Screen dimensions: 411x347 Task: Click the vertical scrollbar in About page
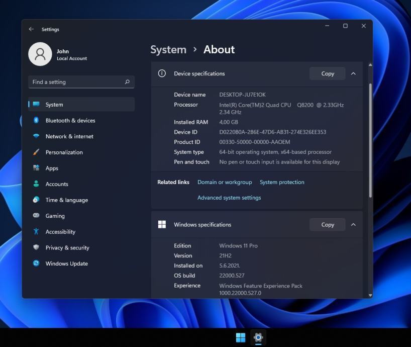pyautogui.click(x=370, y=141)
